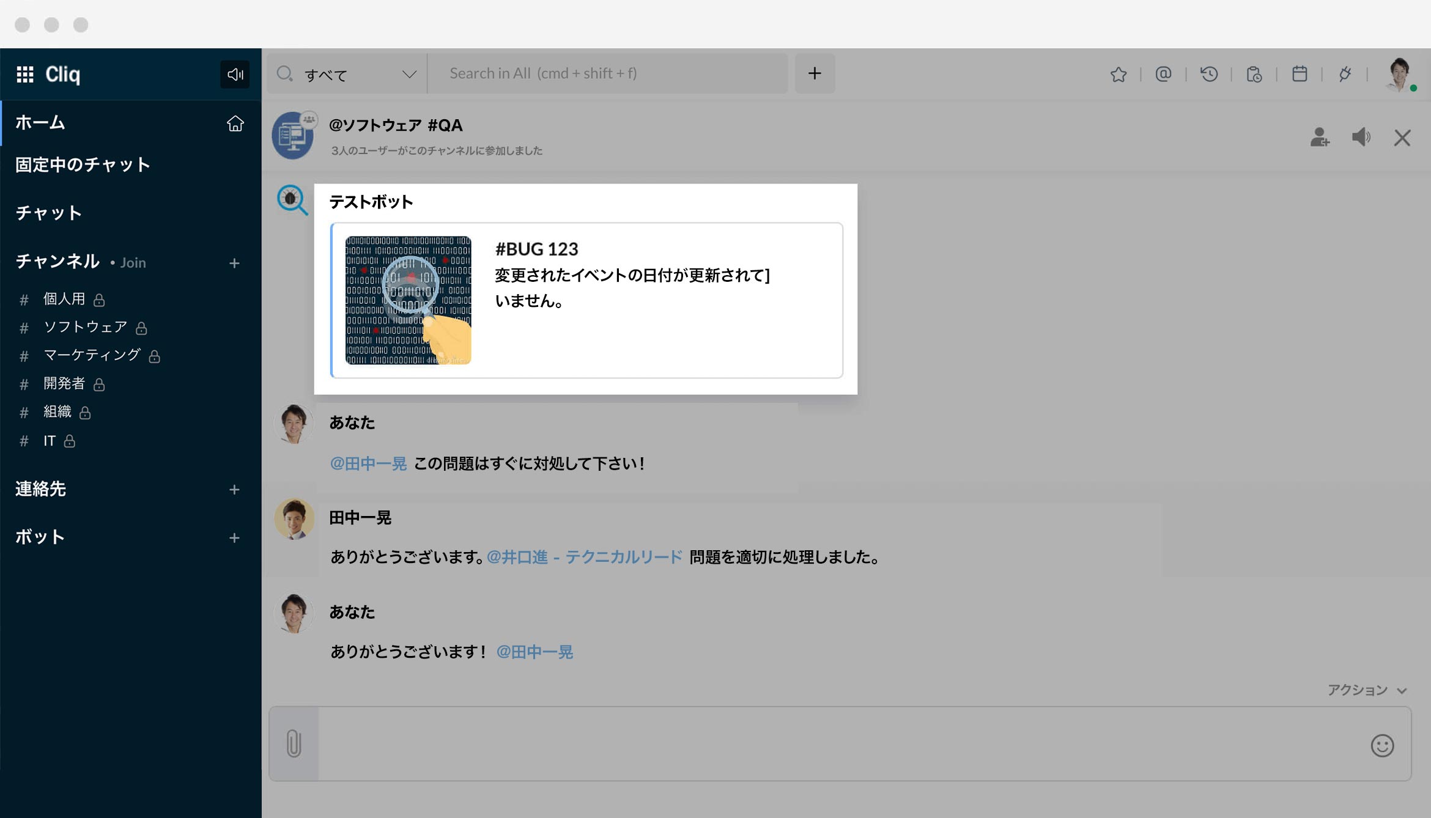
Task: Mute channel using the speaker icon
Action: (x=1361, y=137)
